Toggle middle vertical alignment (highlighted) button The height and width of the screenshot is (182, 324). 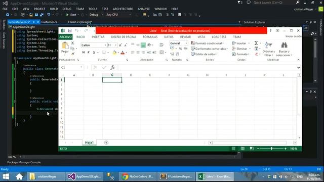[143, 45]
